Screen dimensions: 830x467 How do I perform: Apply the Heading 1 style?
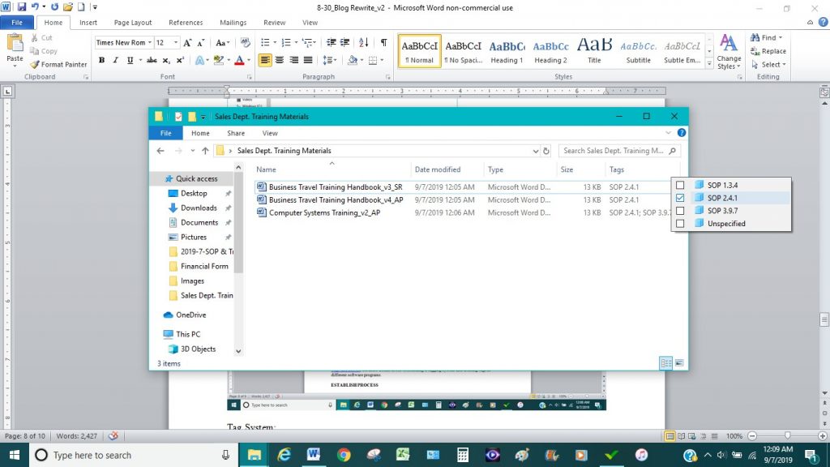(x=507, y=50)
